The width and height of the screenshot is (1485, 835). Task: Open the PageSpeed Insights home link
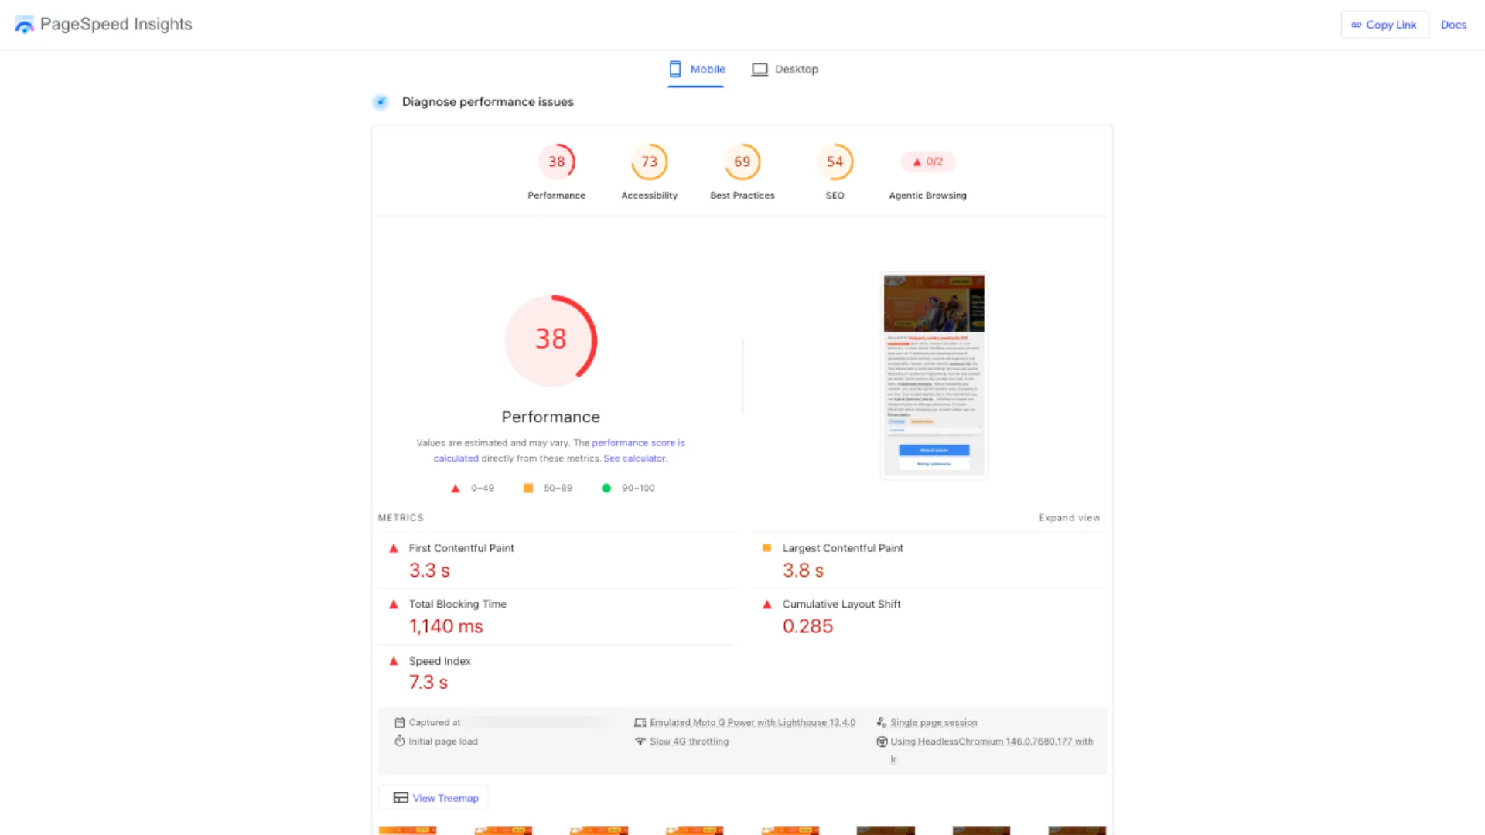[x=104, y=25]
